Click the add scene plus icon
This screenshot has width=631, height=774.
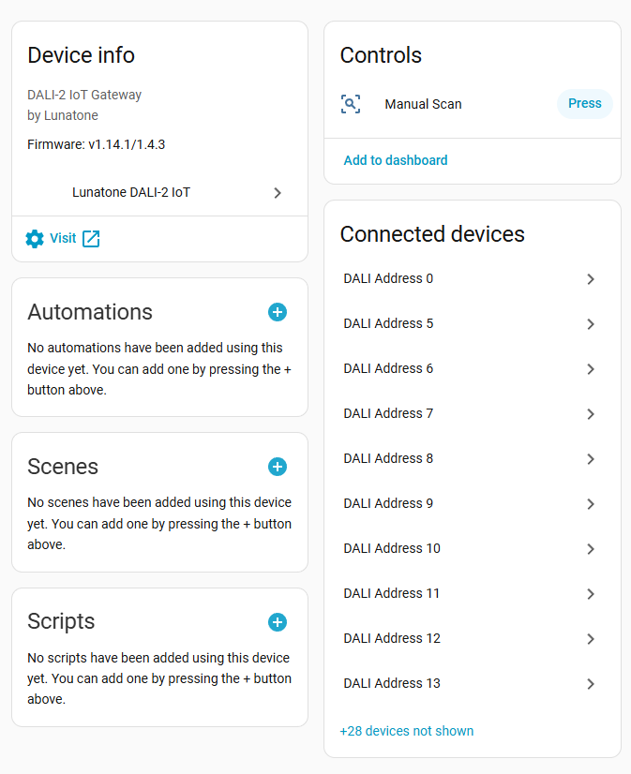[277, 467]
